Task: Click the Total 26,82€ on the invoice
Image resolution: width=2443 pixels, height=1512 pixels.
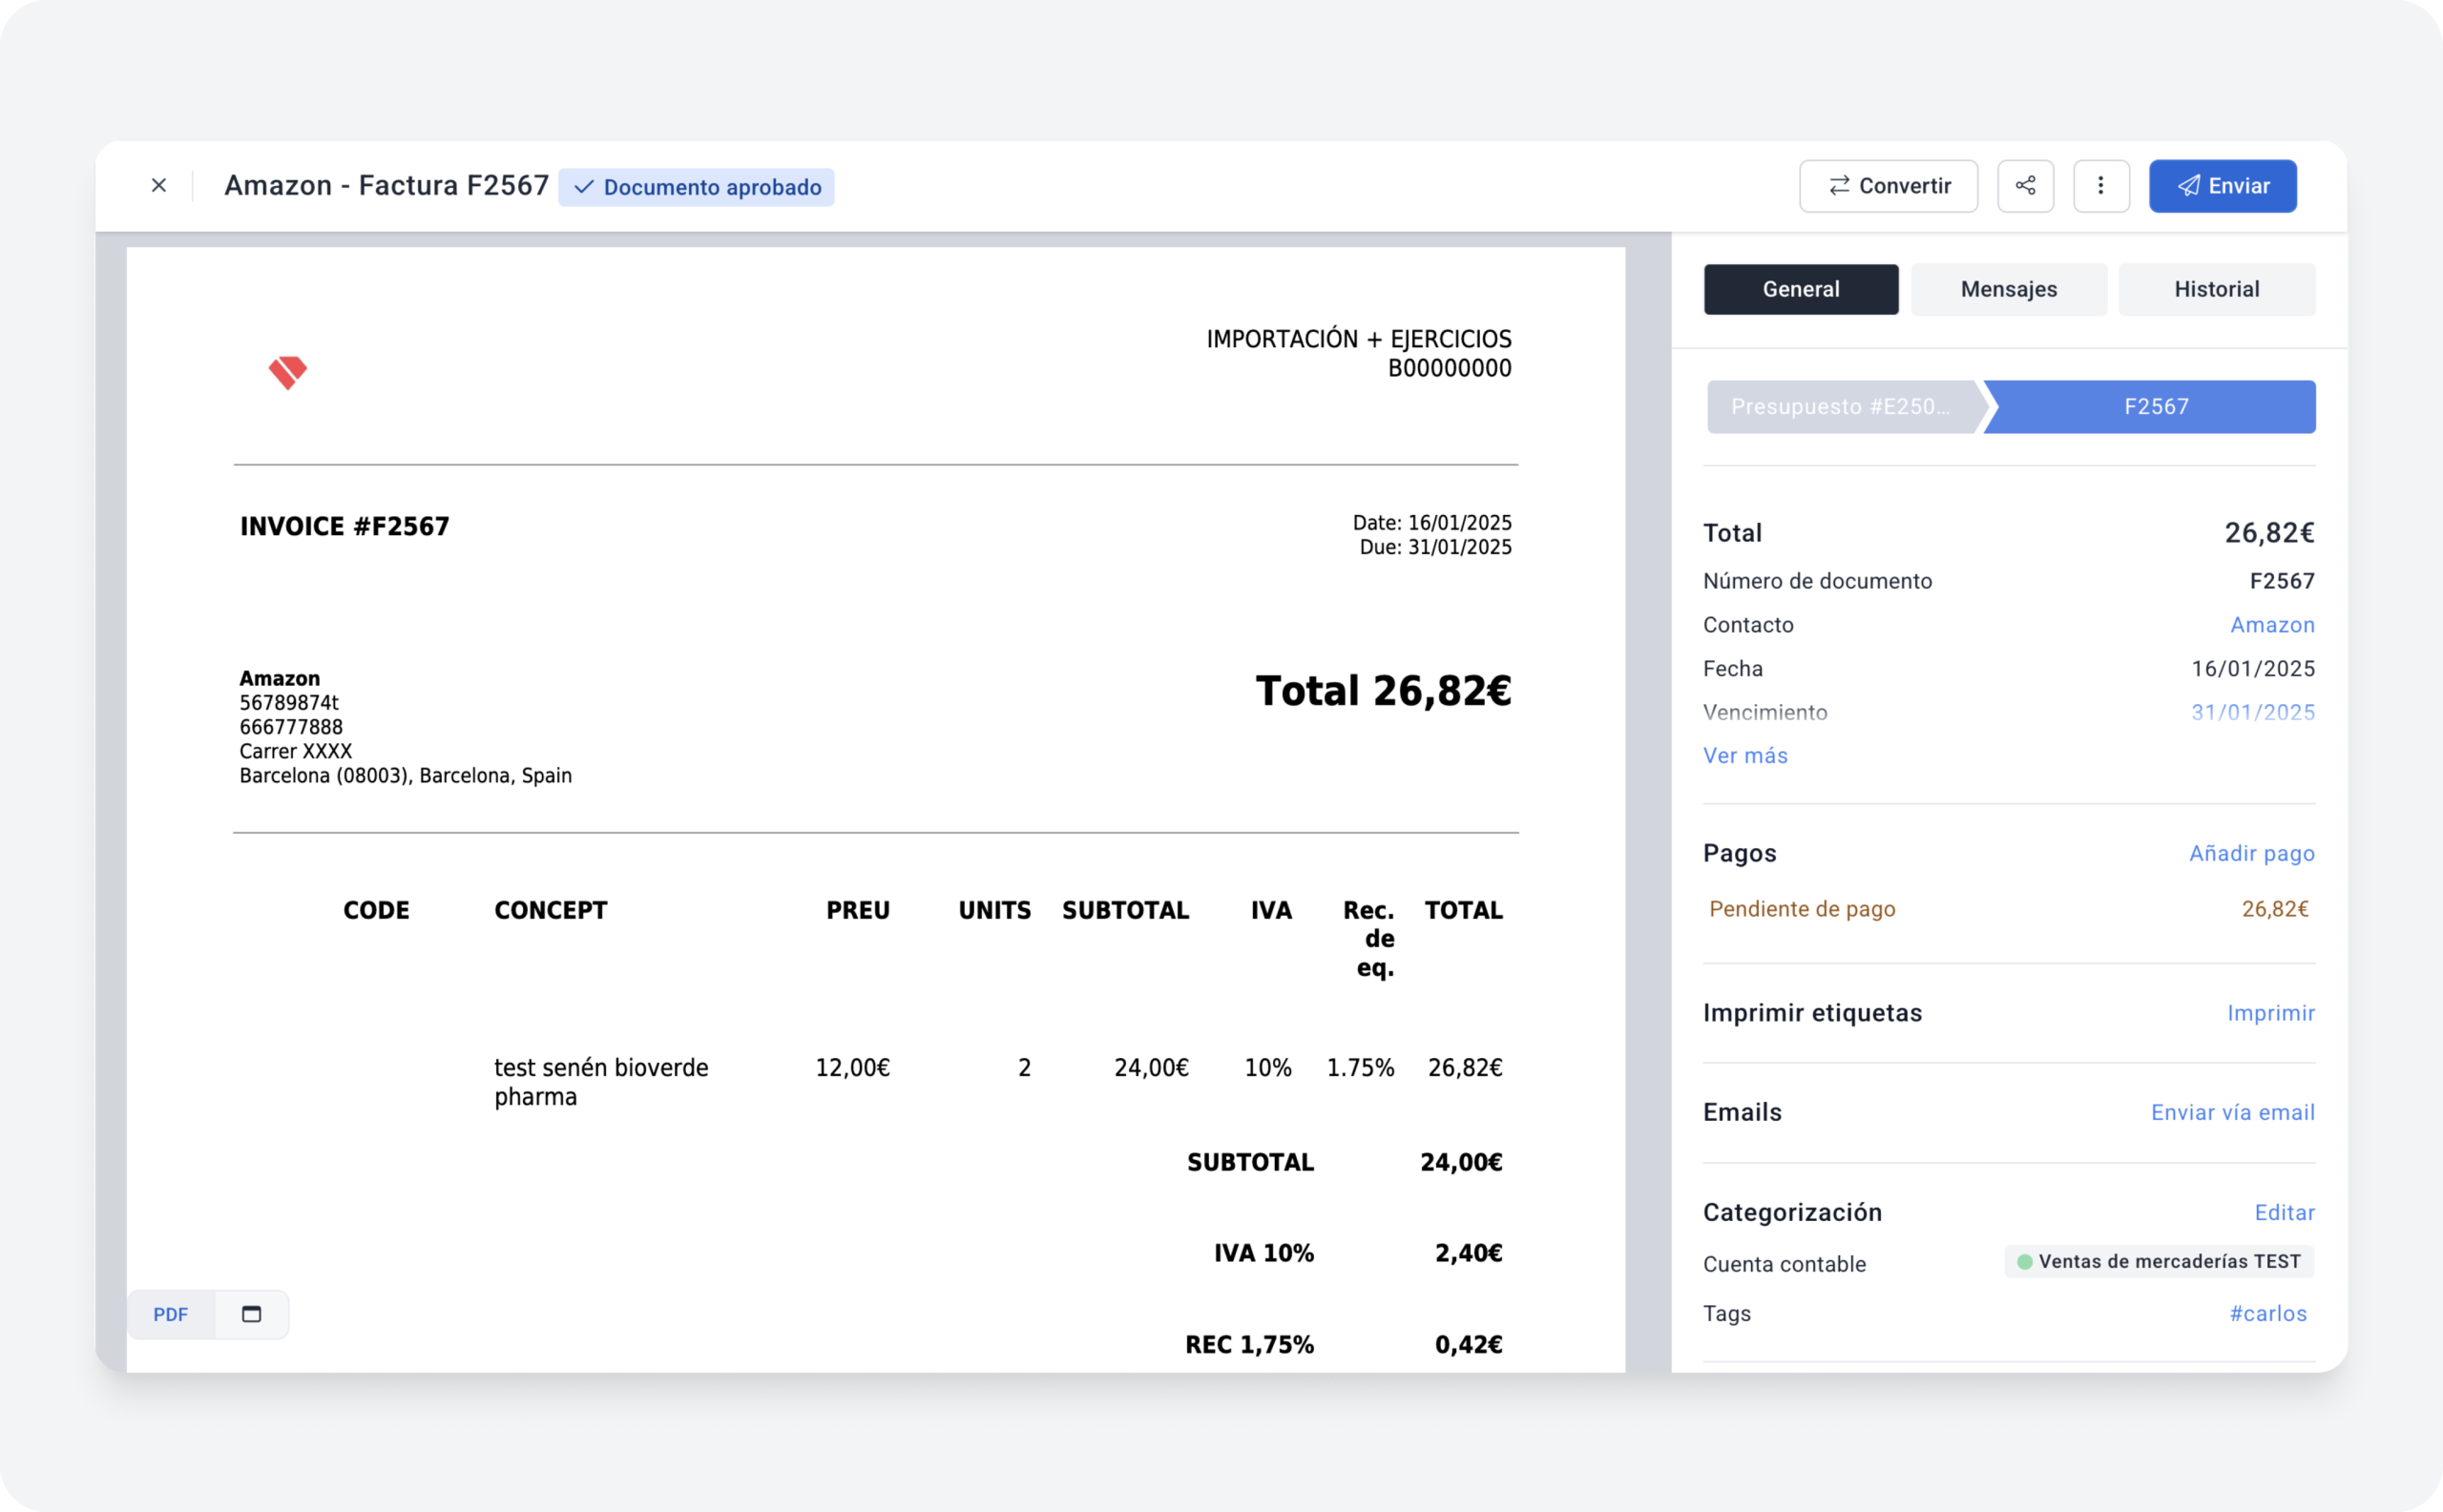Action: [1383, 691]
